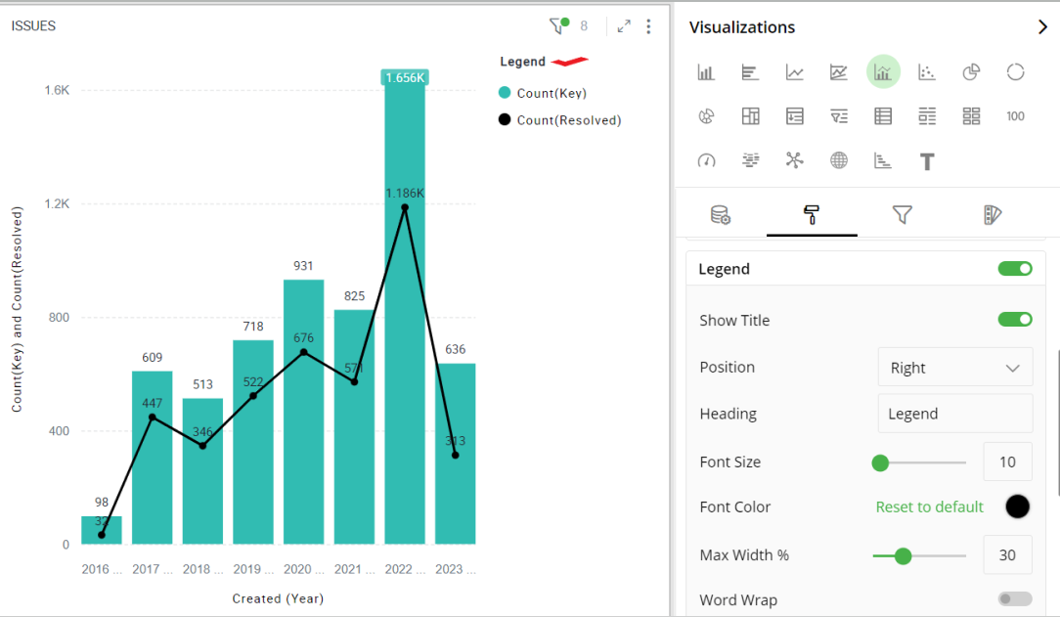Collapse the Visualizations panel with the chevron

(x=1042, y=27)
